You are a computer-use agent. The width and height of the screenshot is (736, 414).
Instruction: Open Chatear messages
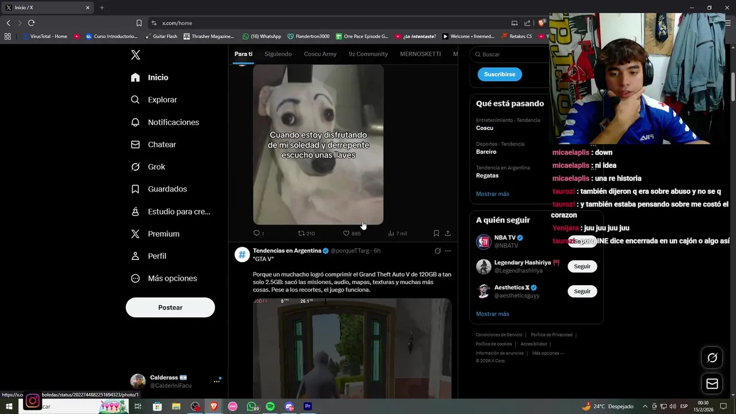153,144
